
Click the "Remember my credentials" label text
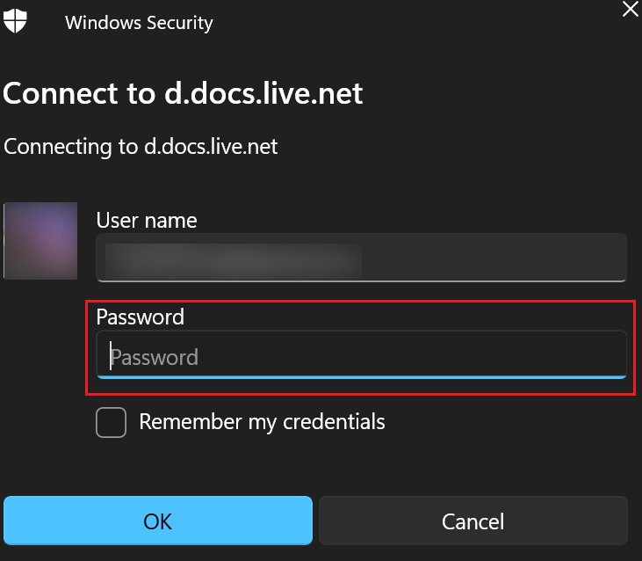(x=262, y=422)
